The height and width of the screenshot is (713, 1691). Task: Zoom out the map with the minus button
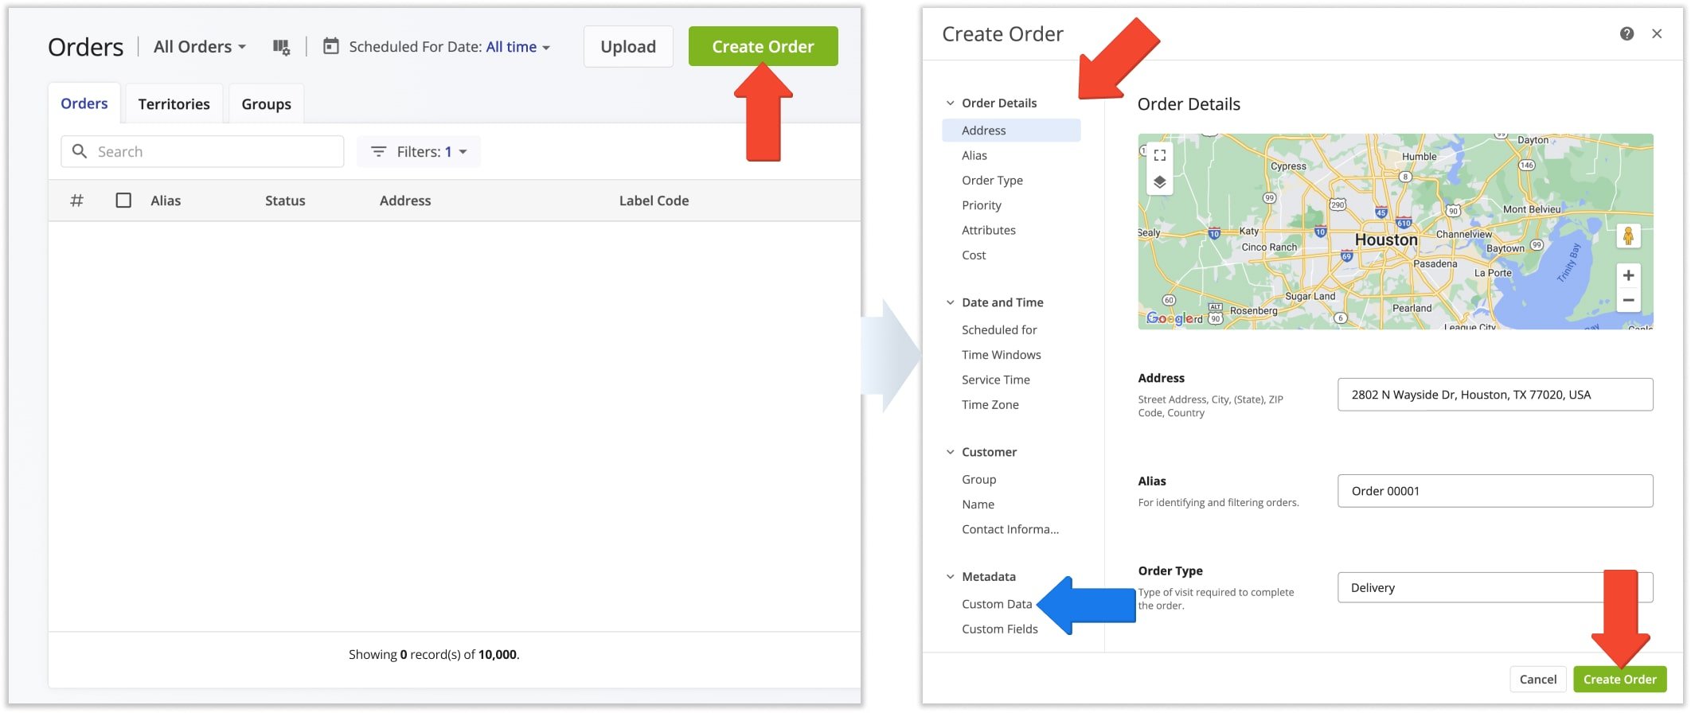(x=1628, y=300)
